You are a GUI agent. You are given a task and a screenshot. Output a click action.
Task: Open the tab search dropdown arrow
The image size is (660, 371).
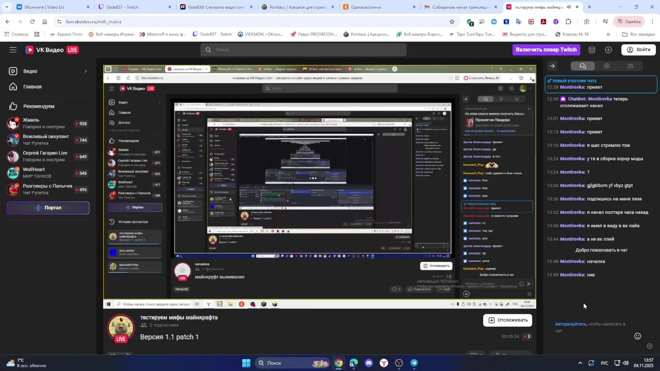7,7
